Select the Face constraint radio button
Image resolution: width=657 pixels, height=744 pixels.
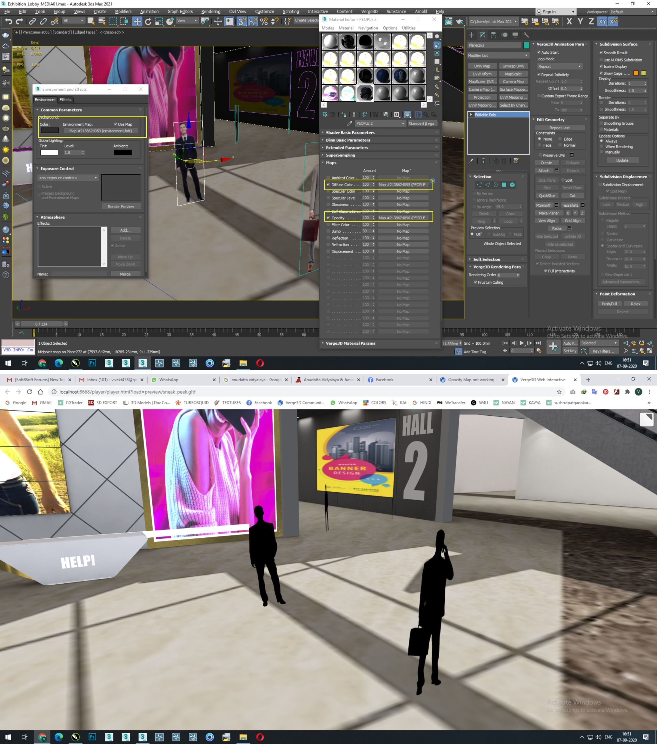pyautogui.click(x=539, y=145)
